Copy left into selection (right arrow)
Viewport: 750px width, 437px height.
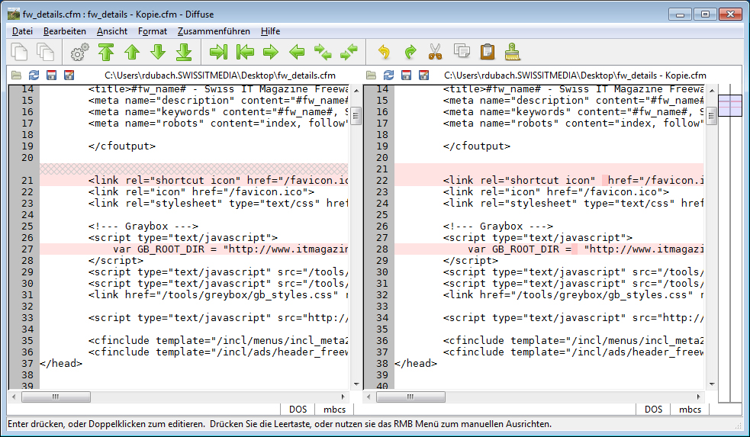pyautogui.click(x=271, y=52)
